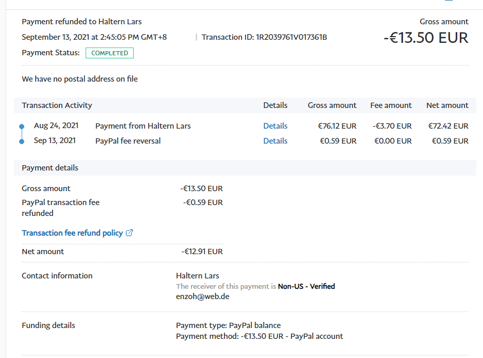Click Haltern Lars under Contact information
The height and width of the screenshot is (358, 483).
click(x=198, y=276)
